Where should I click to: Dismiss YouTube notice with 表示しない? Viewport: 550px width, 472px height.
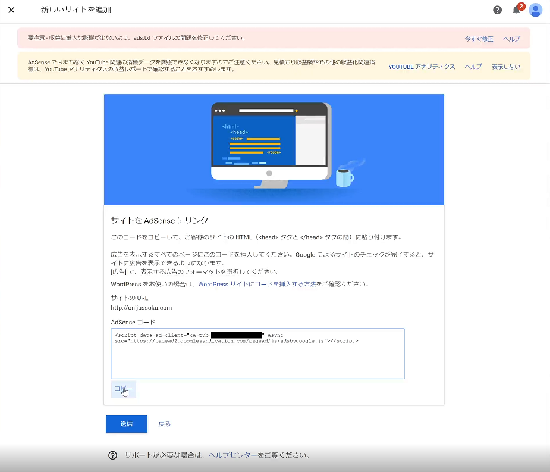pyautogui.click(x=506, y=67)
